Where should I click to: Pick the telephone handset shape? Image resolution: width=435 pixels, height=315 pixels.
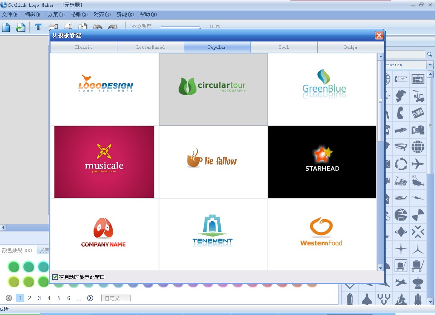click(400, 113)
